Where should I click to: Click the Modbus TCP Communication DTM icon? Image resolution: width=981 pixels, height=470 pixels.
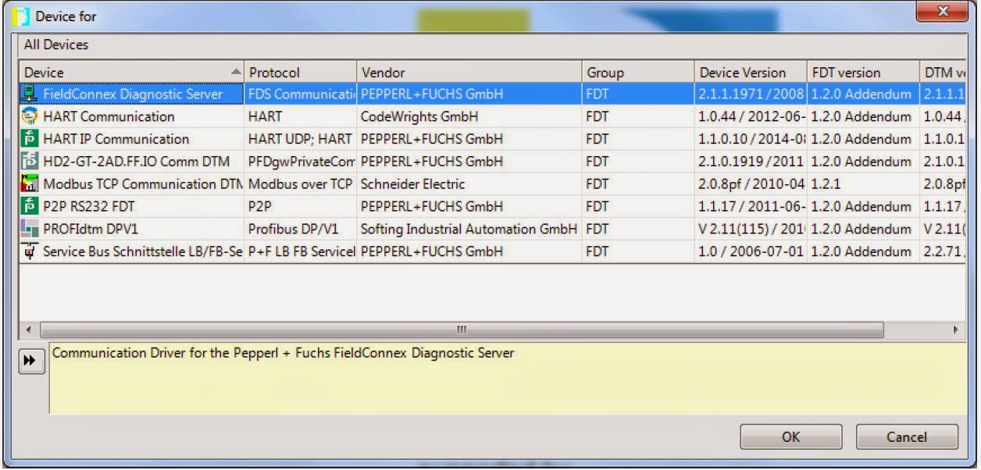pos(30,185)
